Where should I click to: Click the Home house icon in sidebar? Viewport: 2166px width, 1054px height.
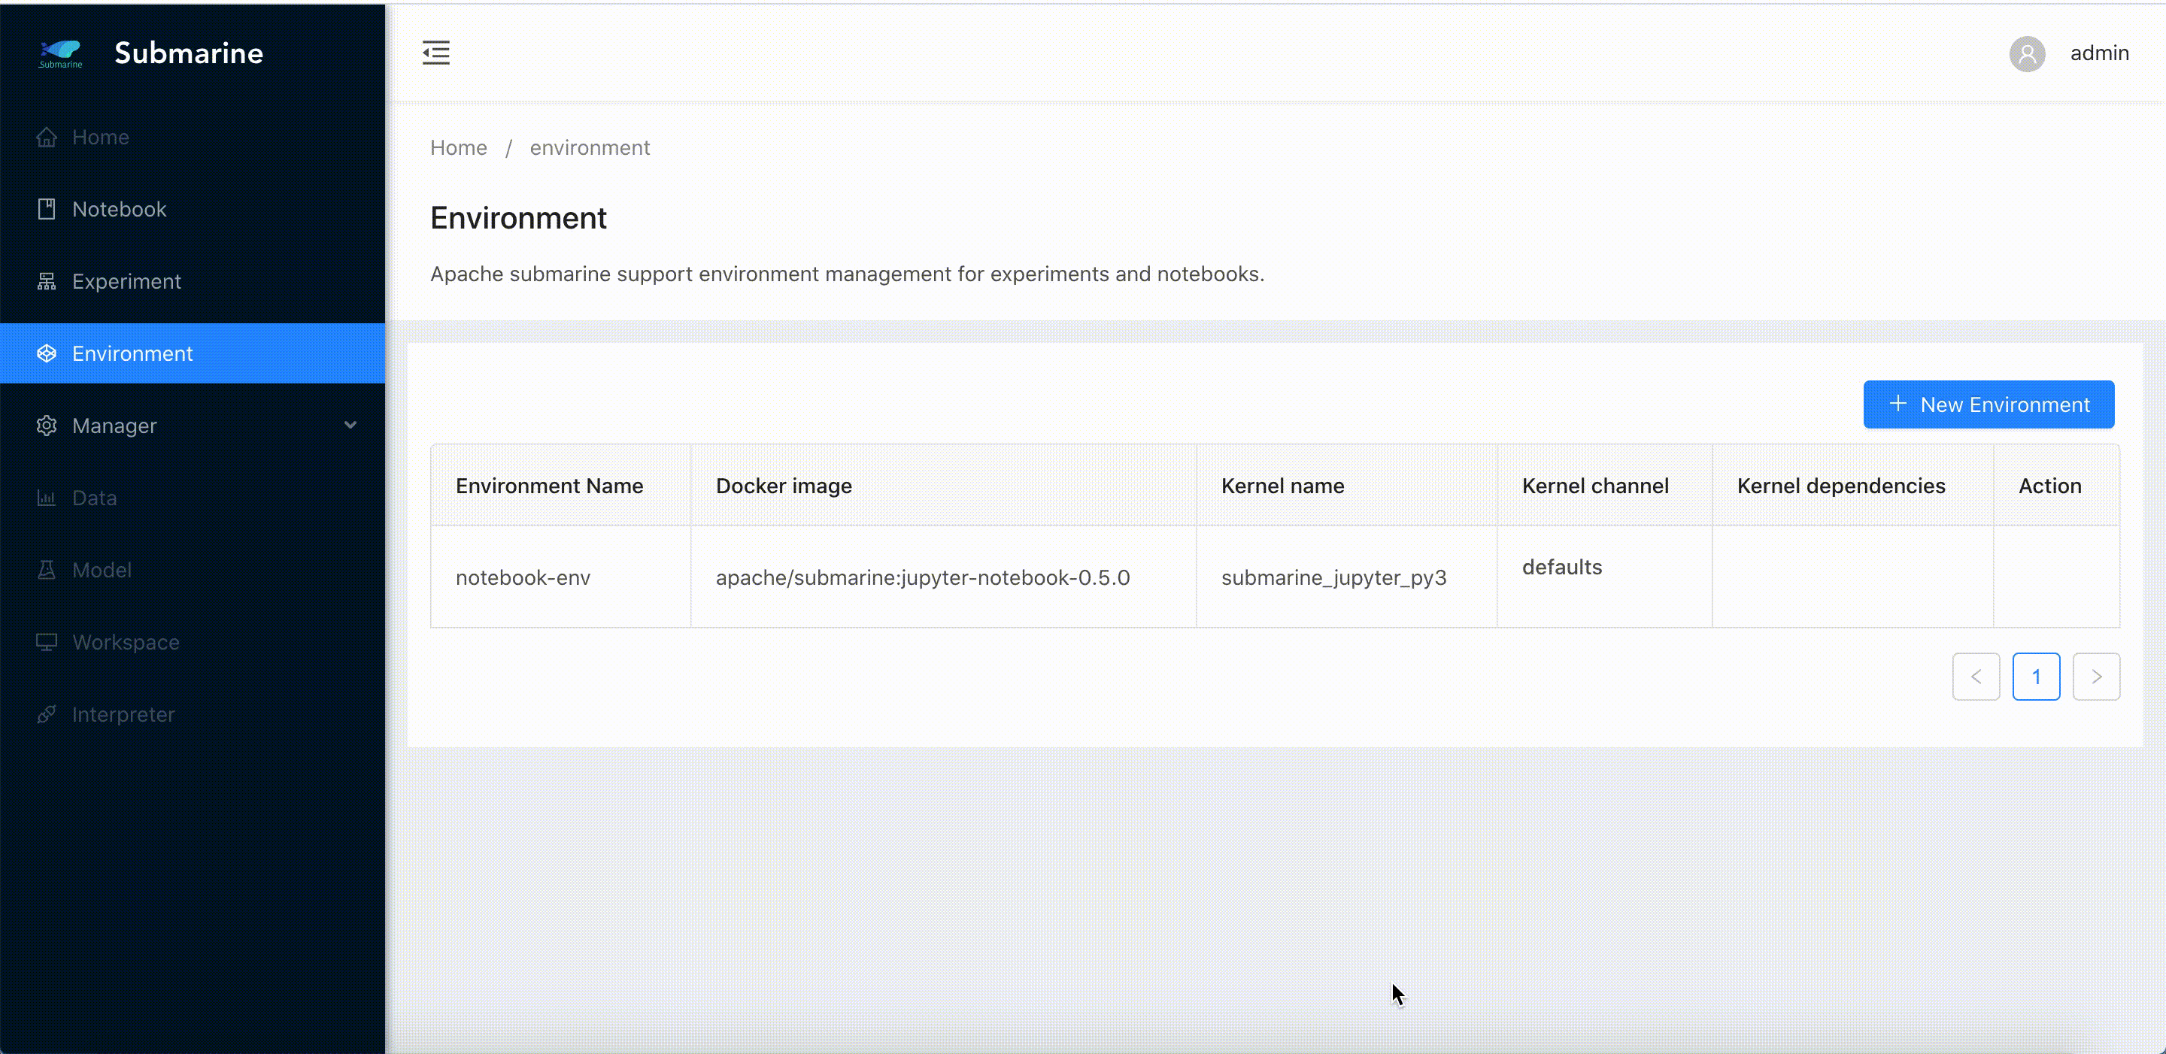(46, 137)
